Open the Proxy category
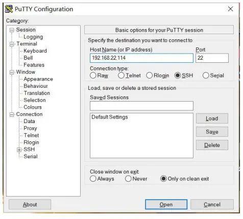Viewport: 243px width, 219px height. click(x=30, y=129)
